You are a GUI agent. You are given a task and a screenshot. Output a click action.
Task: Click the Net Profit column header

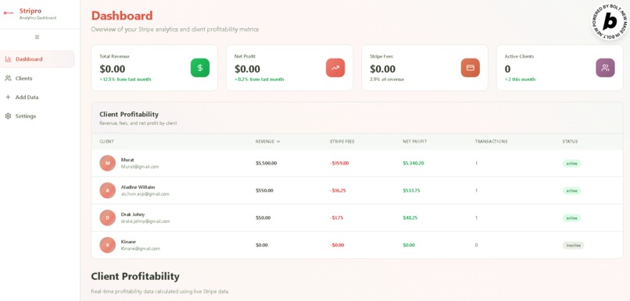(x=414, y=141)
